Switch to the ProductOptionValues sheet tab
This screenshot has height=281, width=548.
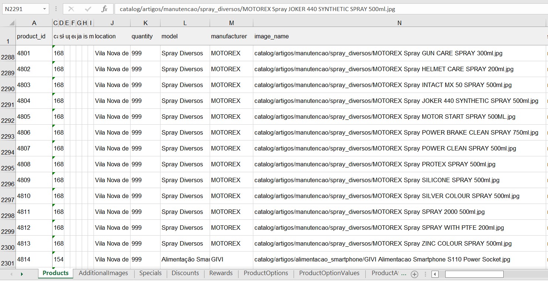pyautogui.click(x=329, y=273)
